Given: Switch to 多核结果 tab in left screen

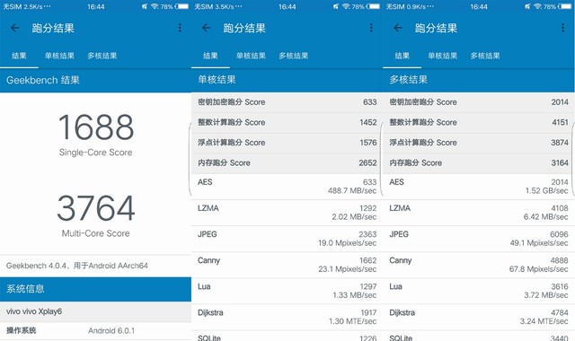Looking at the screenshot, I should click(x=102, y=56).
